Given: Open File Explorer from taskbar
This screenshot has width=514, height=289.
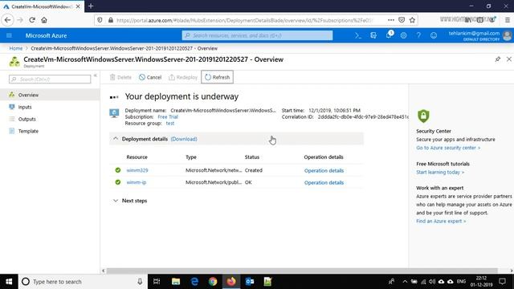Looking at the screenshot, I should tap(176, 282).
